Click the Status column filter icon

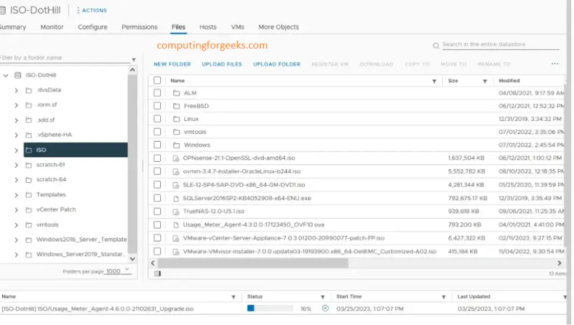[322, 297]
